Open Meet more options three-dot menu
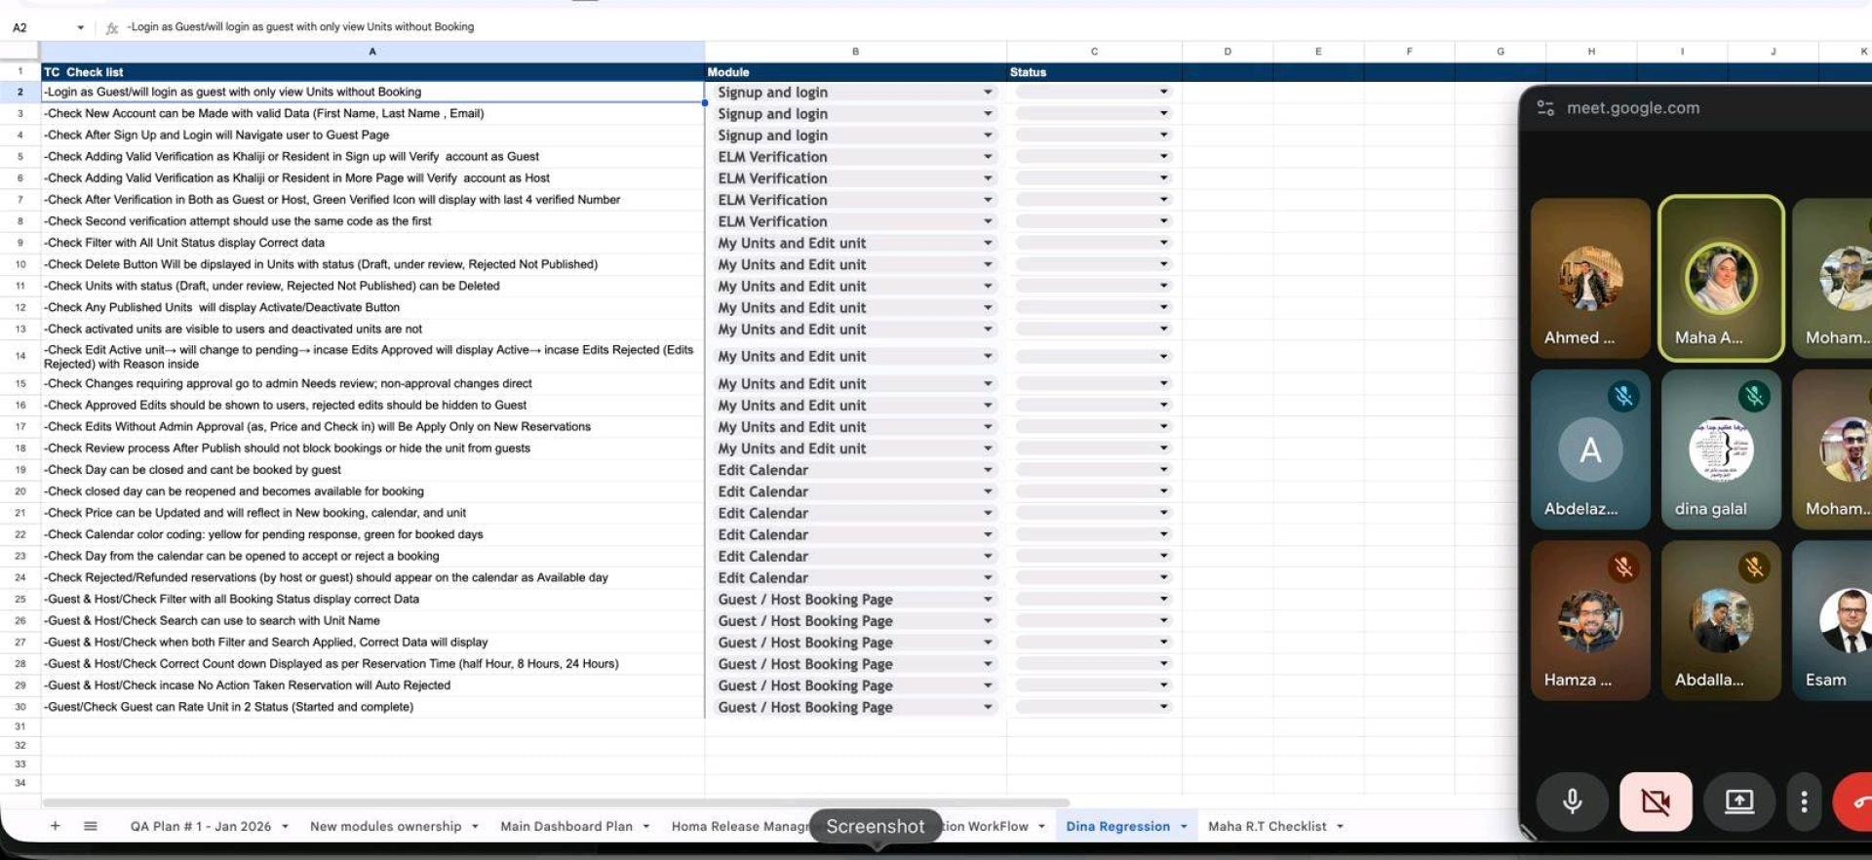Viewport: 1872px width, 860px height. coord(1804,801)
